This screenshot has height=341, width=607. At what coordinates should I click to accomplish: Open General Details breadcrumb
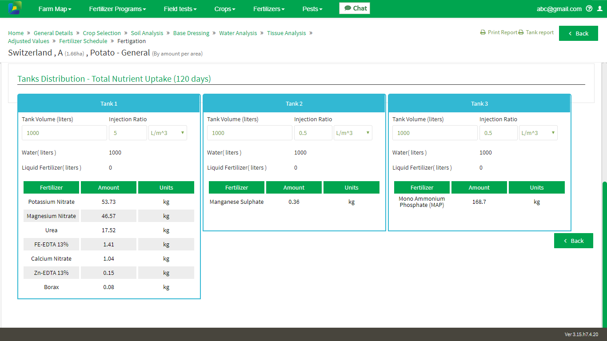(x=53, y=33)
